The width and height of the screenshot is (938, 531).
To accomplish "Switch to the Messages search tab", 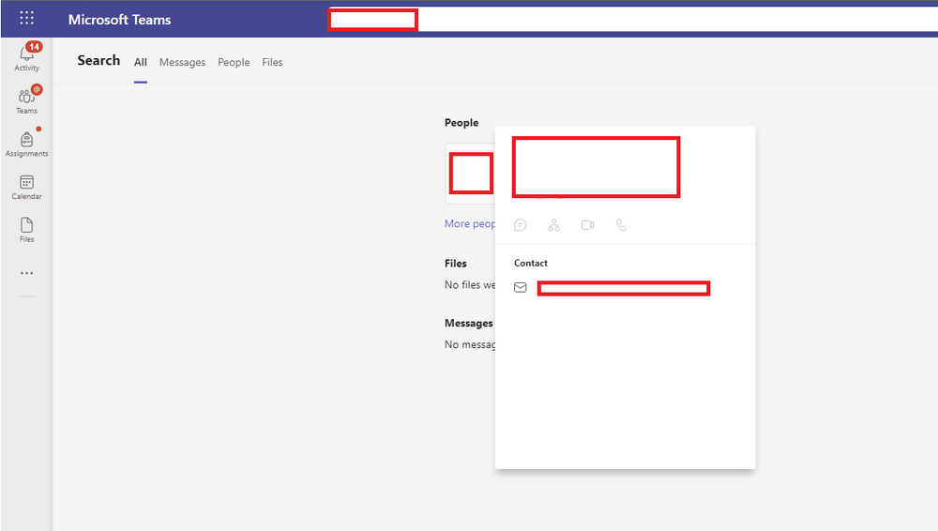I will pyautogui.click(x=183, y=62).
